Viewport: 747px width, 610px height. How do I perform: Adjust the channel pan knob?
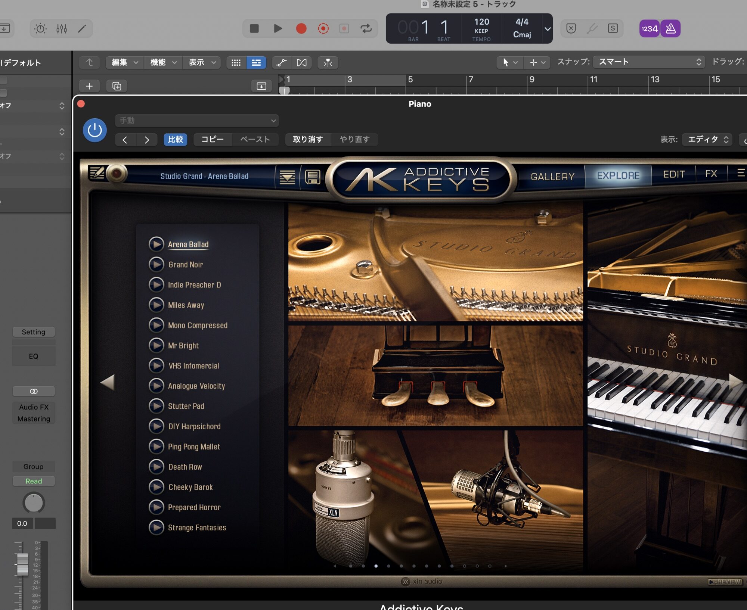point(34,503)
